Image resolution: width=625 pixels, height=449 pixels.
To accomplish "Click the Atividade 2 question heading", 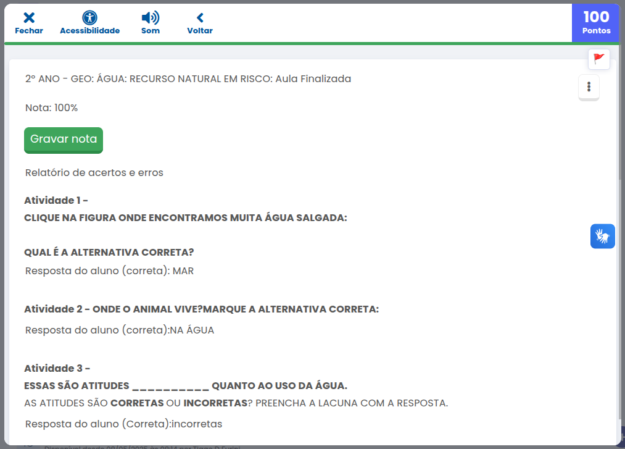I will click(x=201, y=309).
